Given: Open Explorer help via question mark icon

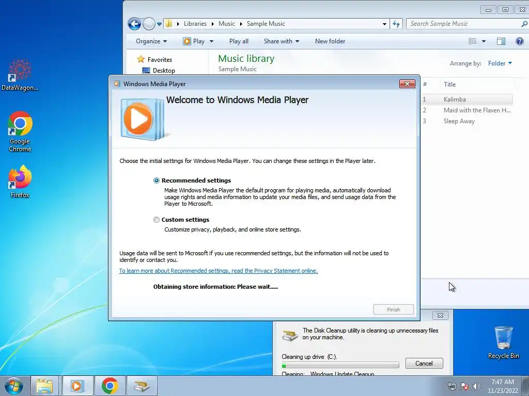Looking at the screenshot, I should pyautogui.click(x=520, y=41).
